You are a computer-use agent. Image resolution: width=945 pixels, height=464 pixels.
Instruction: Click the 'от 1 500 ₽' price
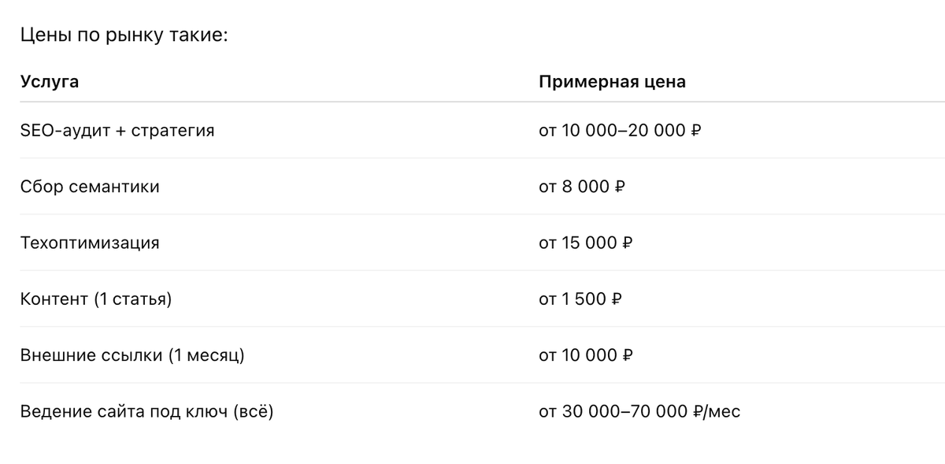click(581, 299)
